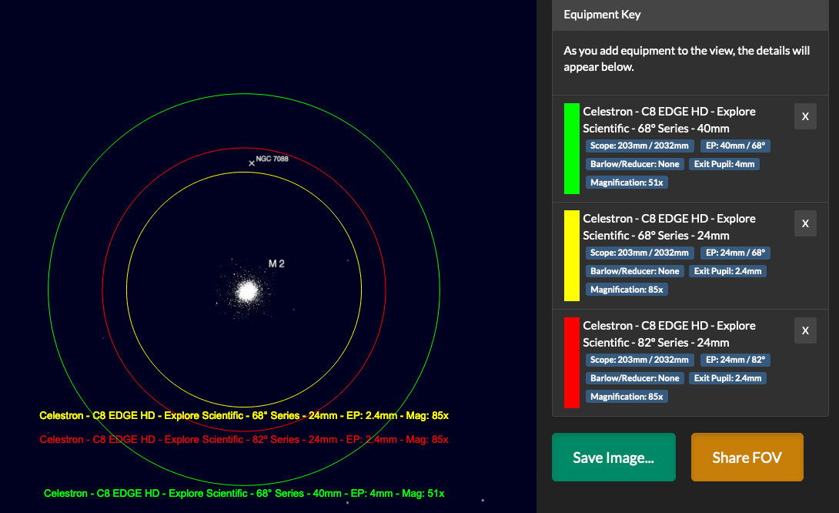This screenshot has width=839, height=513.
Task: Click 'Scope: 203mm / 2032mm' badge in the 82° 24mm entry
Action: [640, 360]
